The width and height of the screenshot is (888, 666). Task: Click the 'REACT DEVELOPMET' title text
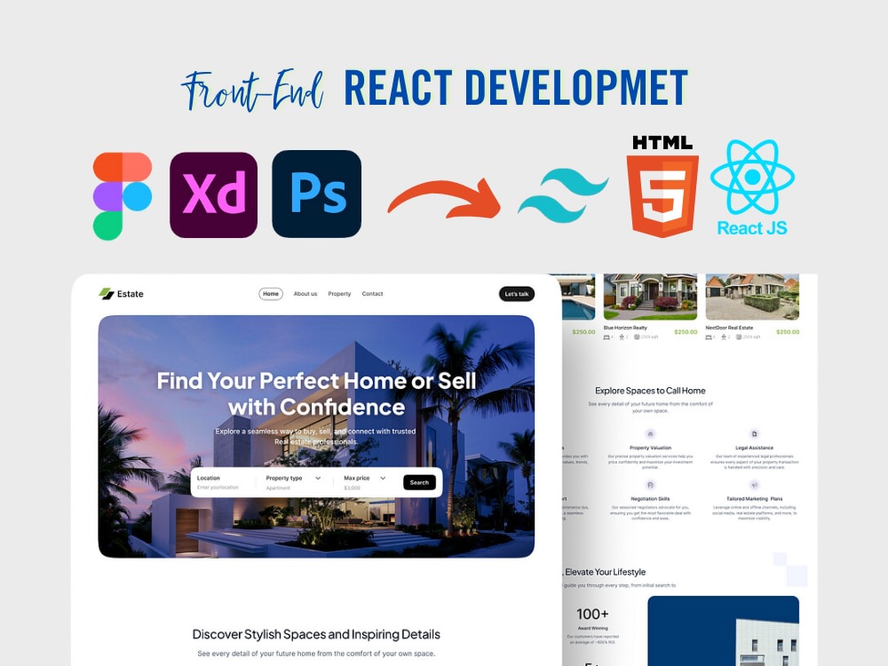(x=516, y=88)
